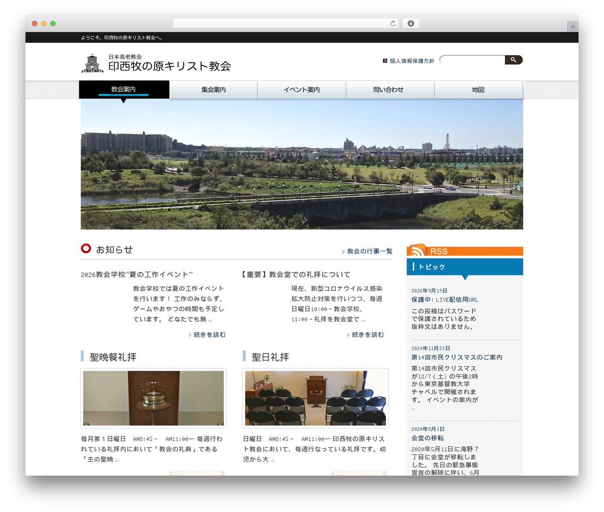This screenshot has height=512, width=604.
Task: Click 続きを読む under 夏の工作イベント
Action: [x=210, y=334]
